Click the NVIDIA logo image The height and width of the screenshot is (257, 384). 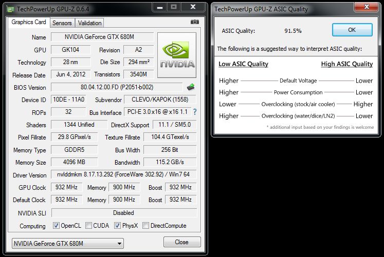tap(177, 55)
